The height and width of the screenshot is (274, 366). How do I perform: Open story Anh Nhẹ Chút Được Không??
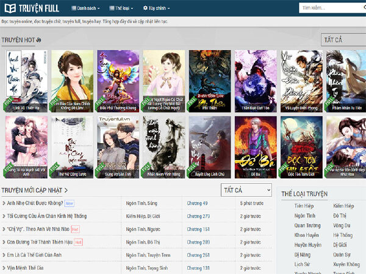[x=35, y=203]
